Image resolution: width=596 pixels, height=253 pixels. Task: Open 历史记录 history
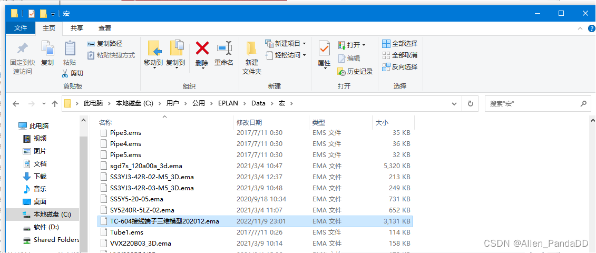point(355,72)
